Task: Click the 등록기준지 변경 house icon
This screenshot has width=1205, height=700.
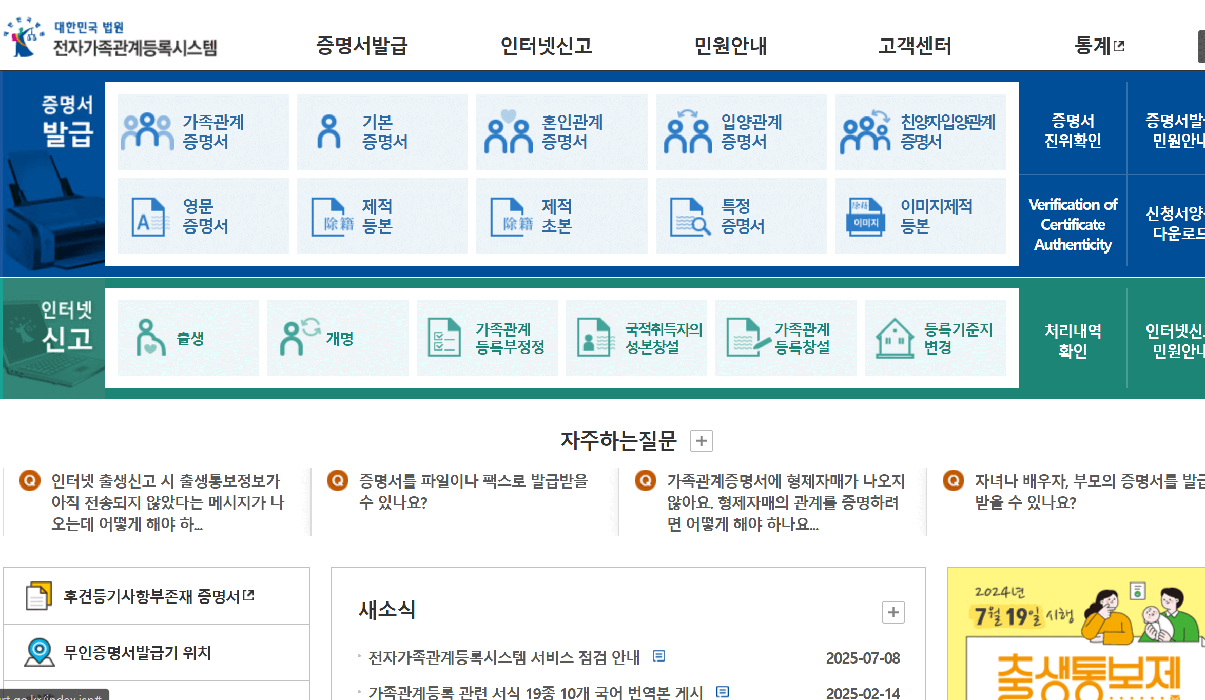Action: (x=936, y=338)
